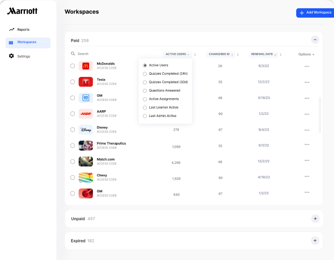Viewport: 334px width, 260px height.
Task: Click the workspace Search field
Action: tap(104, 54)
